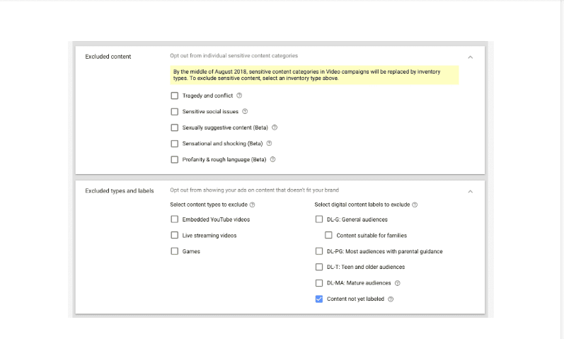Viewport: 564px width, 339px height.
Task: Collapse the Excluded content section
Action: click(x=471, y=57)
